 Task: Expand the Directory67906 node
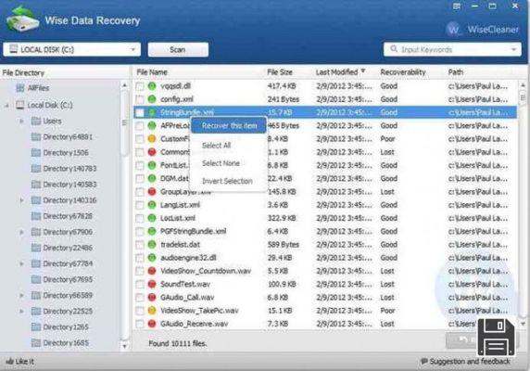21,233
